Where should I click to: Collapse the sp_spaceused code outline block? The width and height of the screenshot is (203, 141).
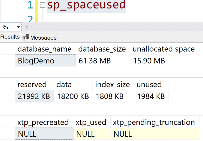pos(43,5)
